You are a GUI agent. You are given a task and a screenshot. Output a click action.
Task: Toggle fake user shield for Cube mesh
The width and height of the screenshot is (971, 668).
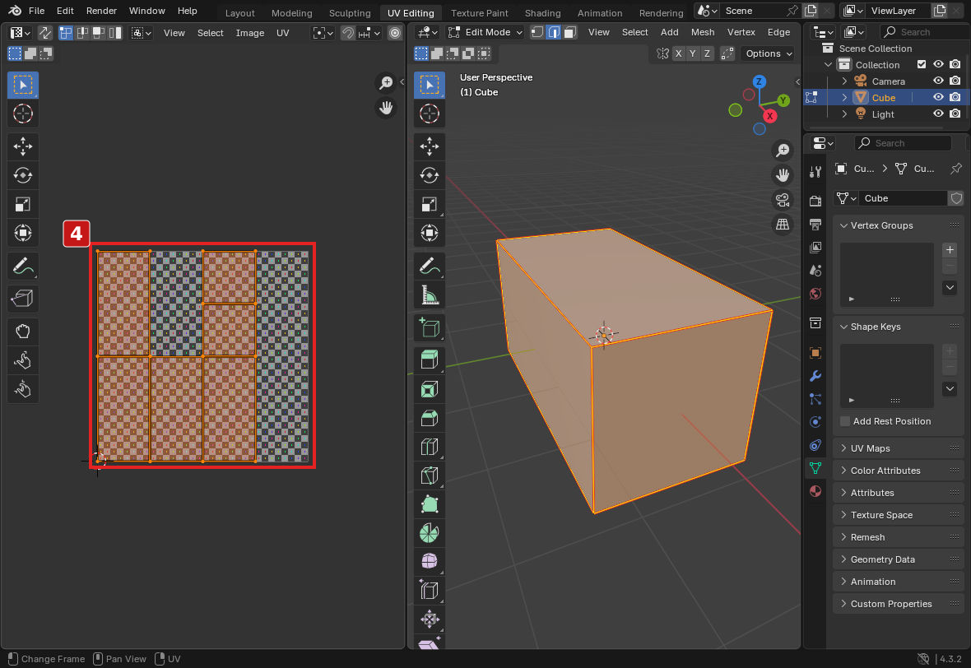point(956,198)
